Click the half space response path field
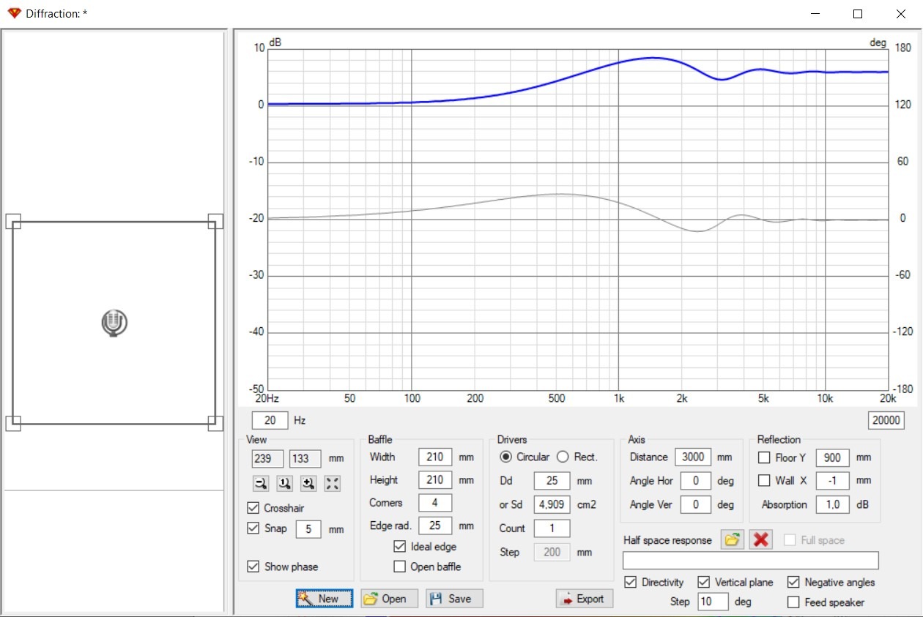This screenshot has height=617, width=923. (751, 561)
